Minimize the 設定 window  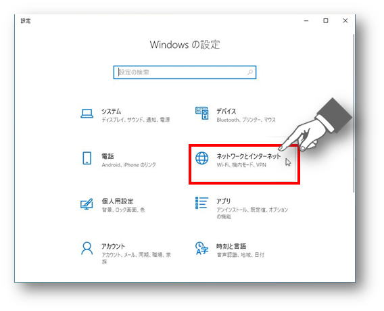[306, 21]
